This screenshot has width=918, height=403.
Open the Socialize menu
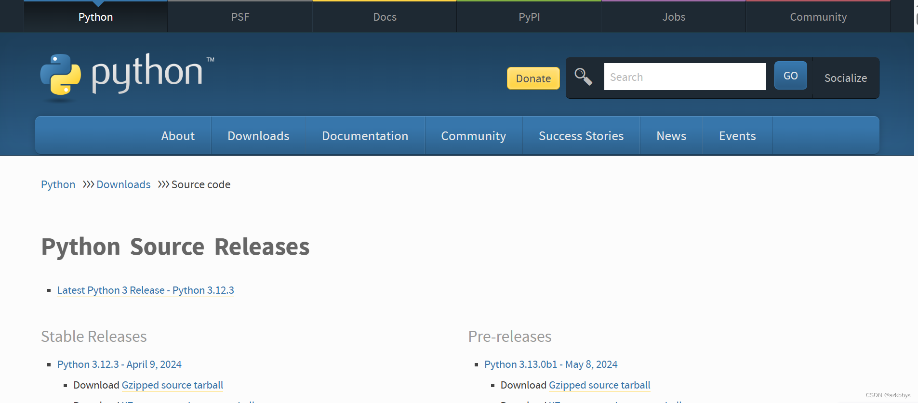(846, 78)
